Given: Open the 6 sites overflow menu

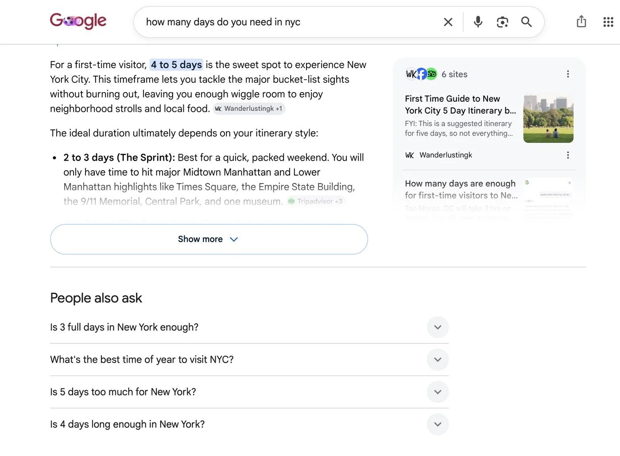Looking at the screenshot, I should (568, 74).
